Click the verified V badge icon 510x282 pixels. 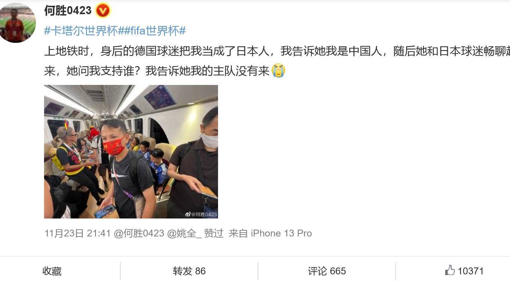pos(103,10)
